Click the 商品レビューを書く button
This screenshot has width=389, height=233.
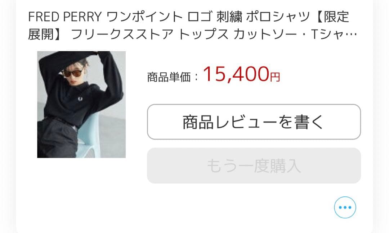[x=254, y=122]
